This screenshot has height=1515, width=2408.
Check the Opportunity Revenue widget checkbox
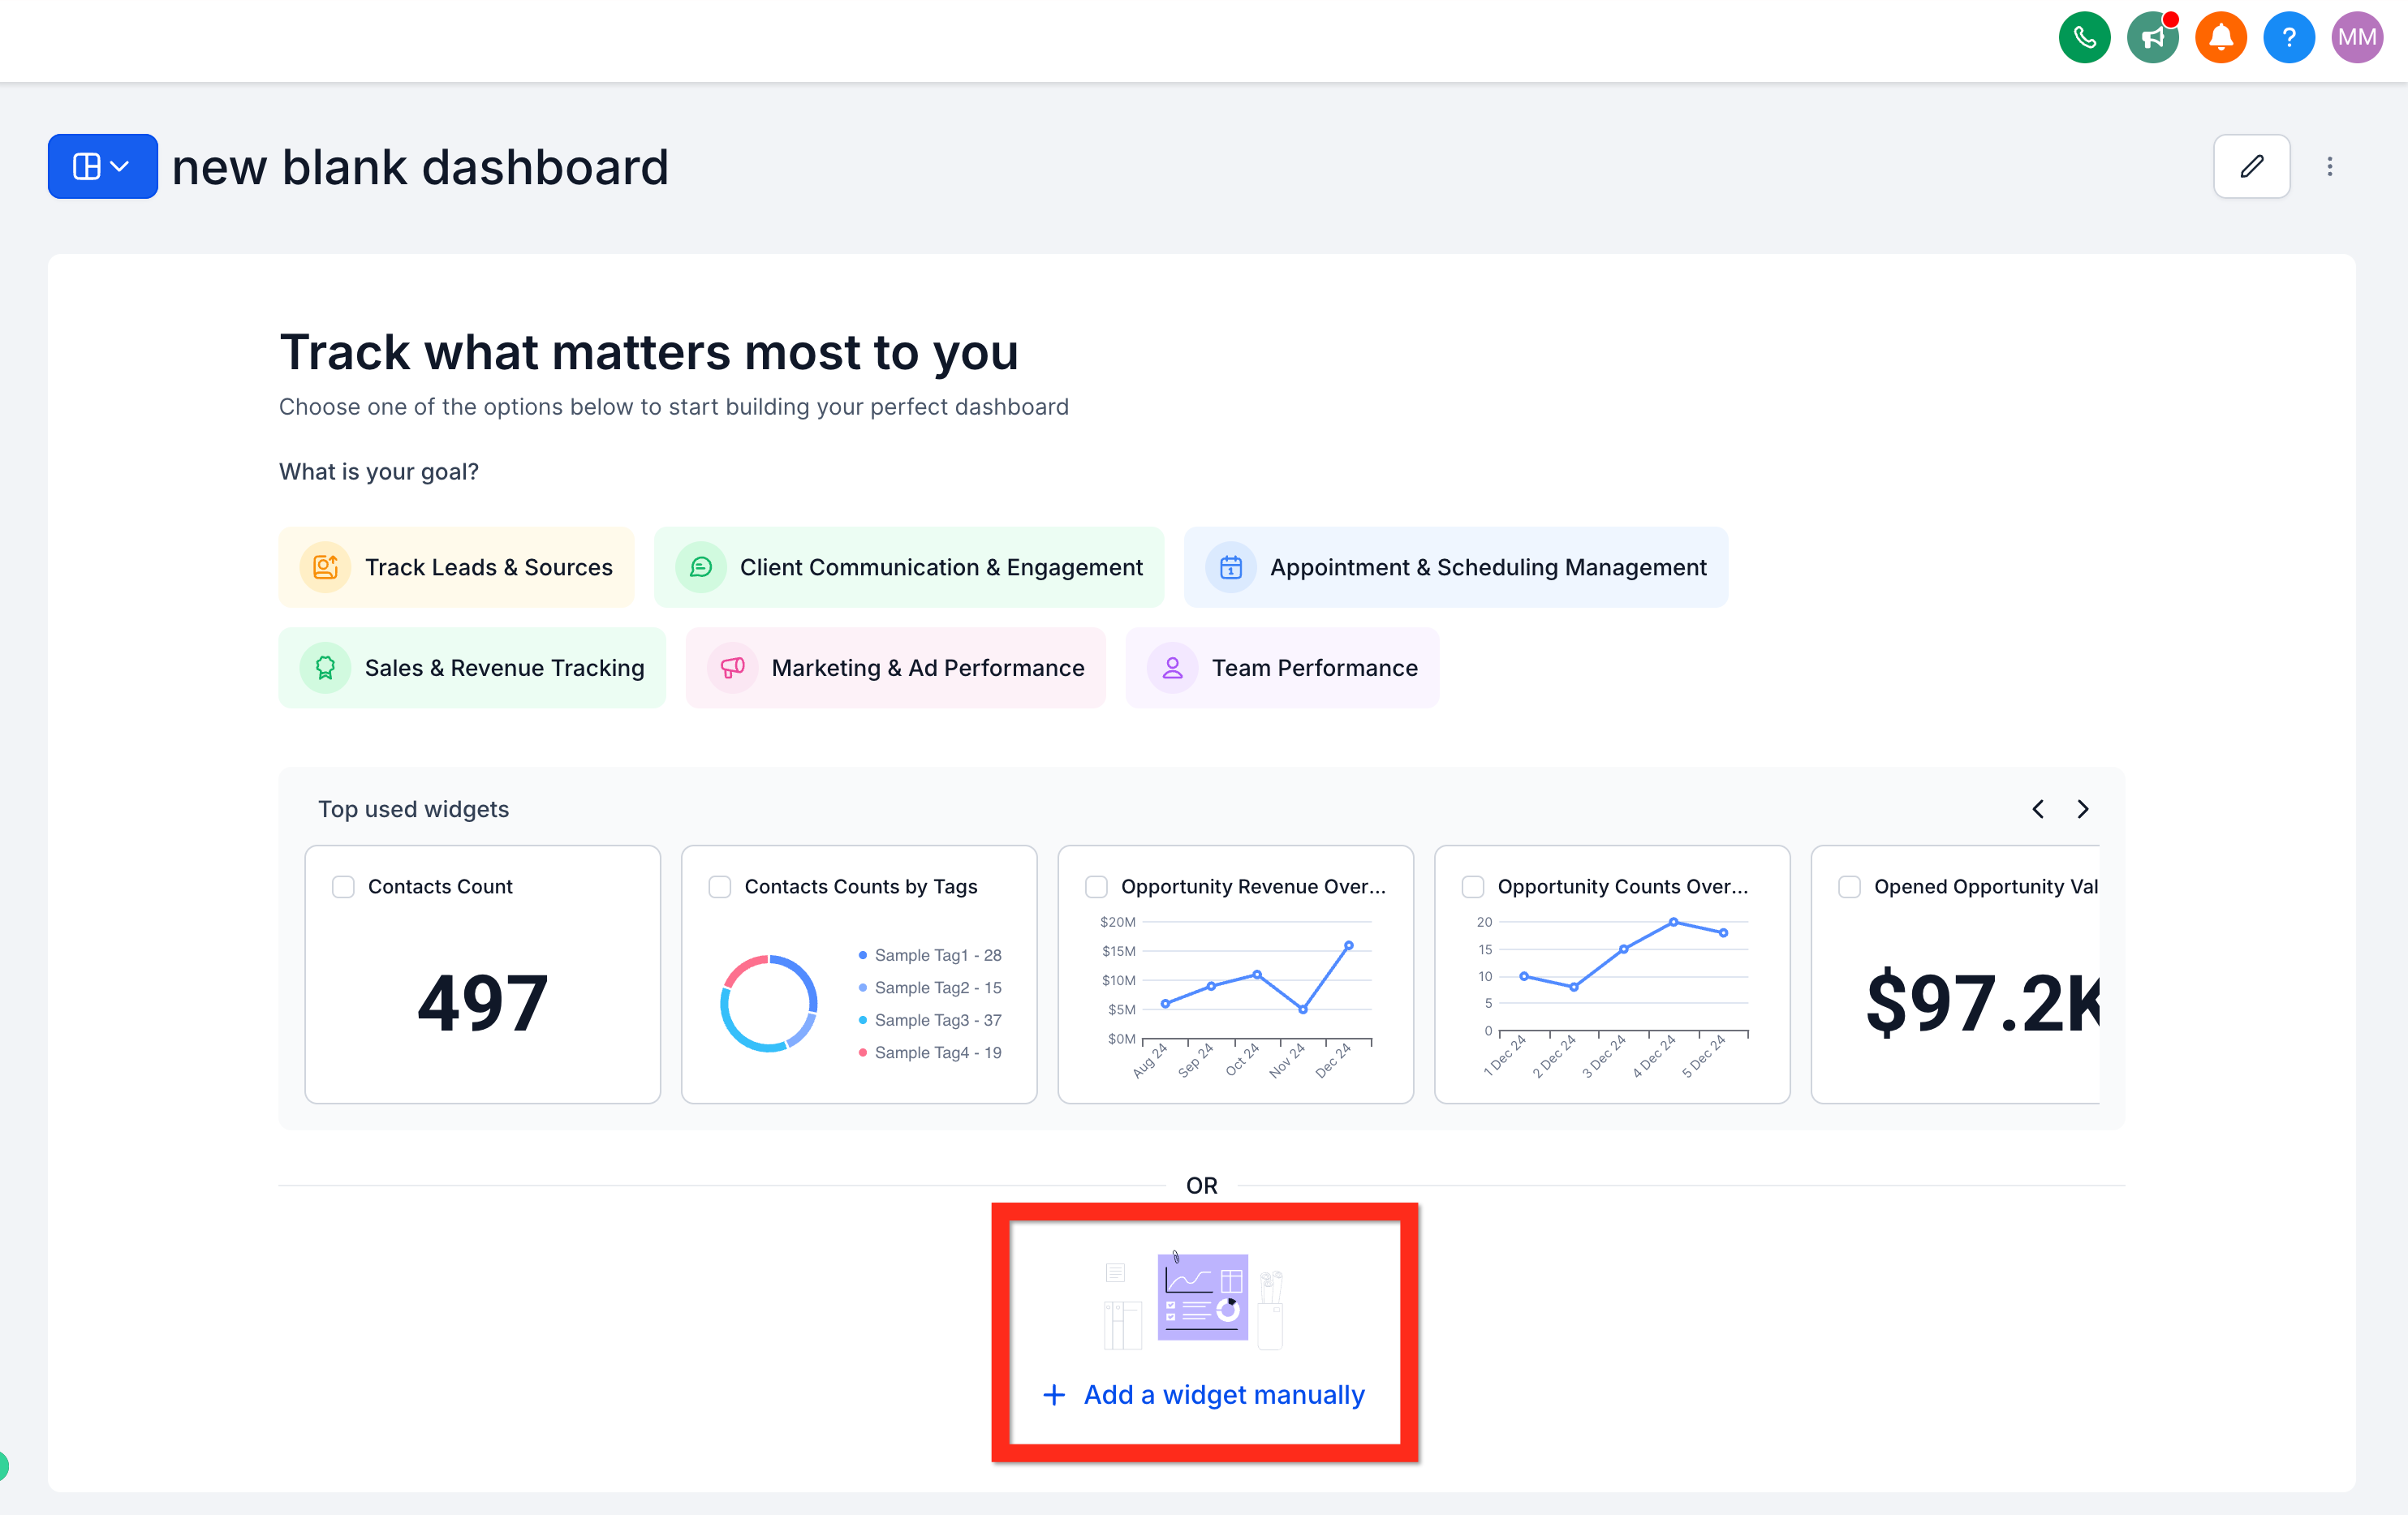[x=1096, y=886]
